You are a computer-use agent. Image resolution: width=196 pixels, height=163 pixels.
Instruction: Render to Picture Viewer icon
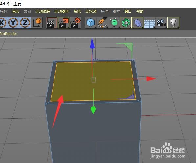(x=63, y=23)
